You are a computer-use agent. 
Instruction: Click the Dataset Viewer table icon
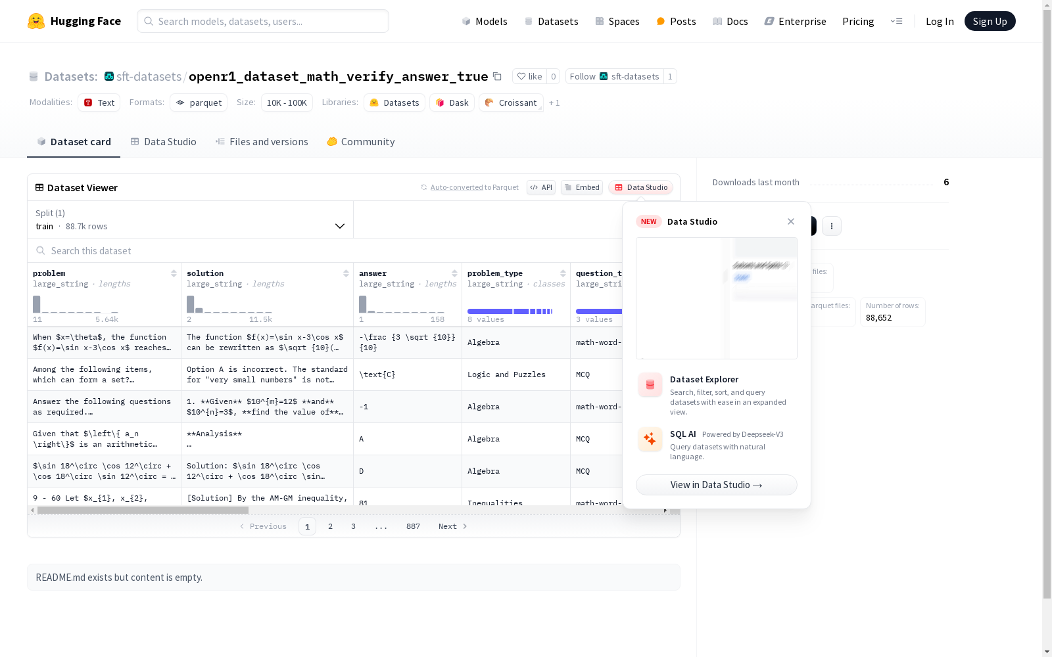[39, 187]
